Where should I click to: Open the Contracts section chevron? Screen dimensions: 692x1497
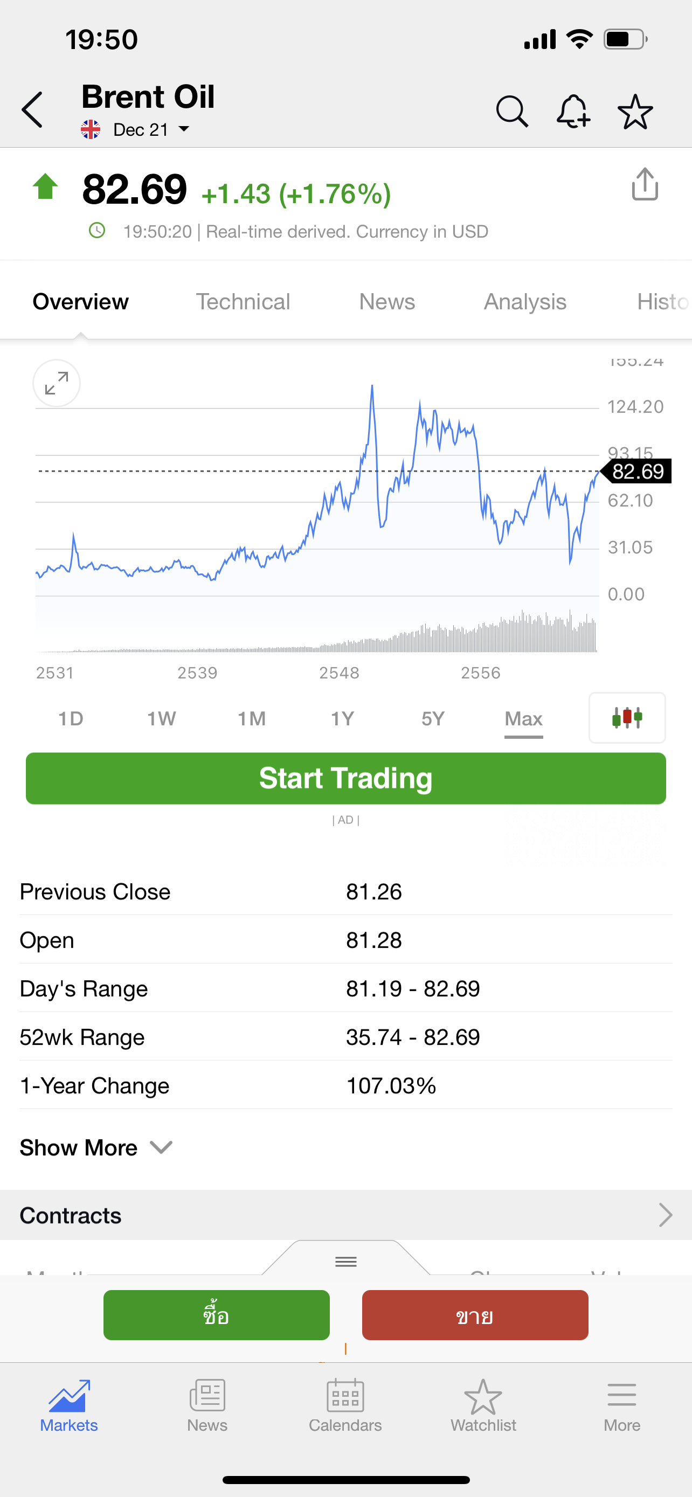point(665,1215)
